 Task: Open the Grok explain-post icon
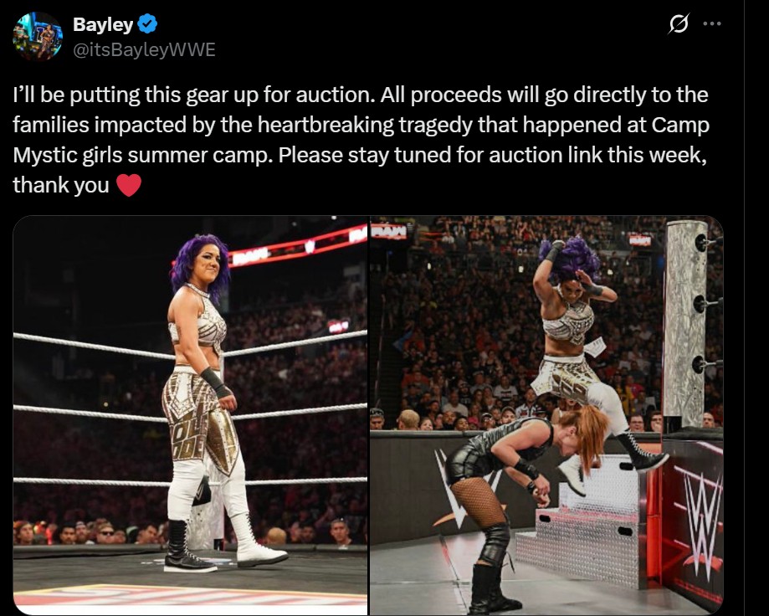679,23
